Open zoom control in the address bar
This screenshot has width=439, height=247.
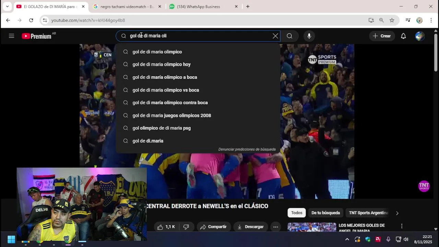pos(381,20)
